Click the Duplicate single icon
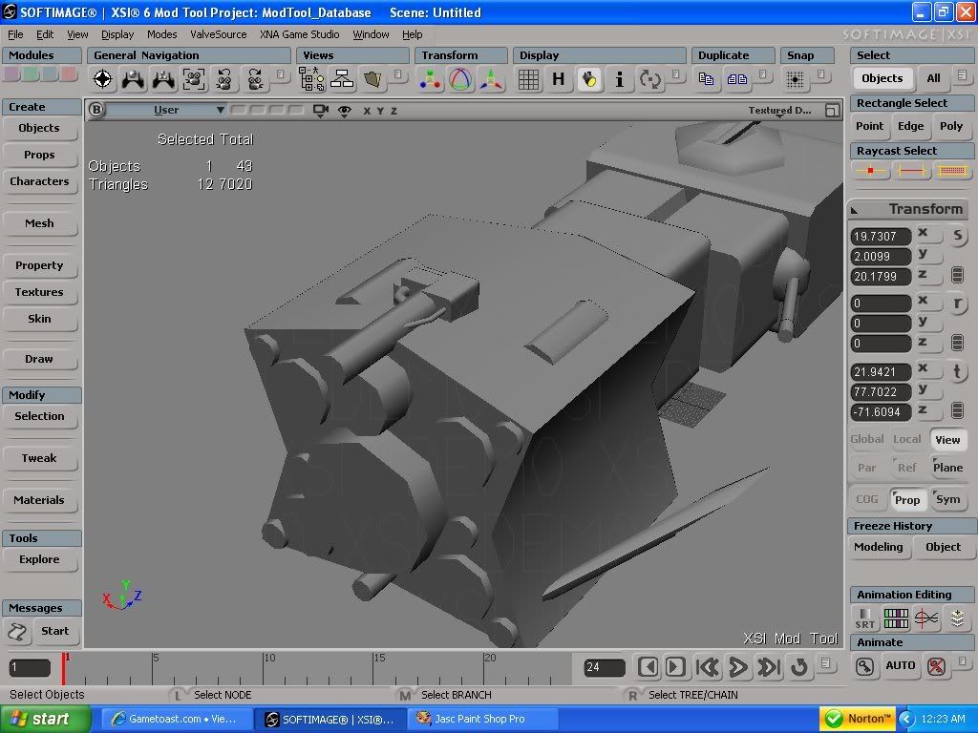Image resolution: width=978 pixels, height=733 pixels. [x=706, y=79]
